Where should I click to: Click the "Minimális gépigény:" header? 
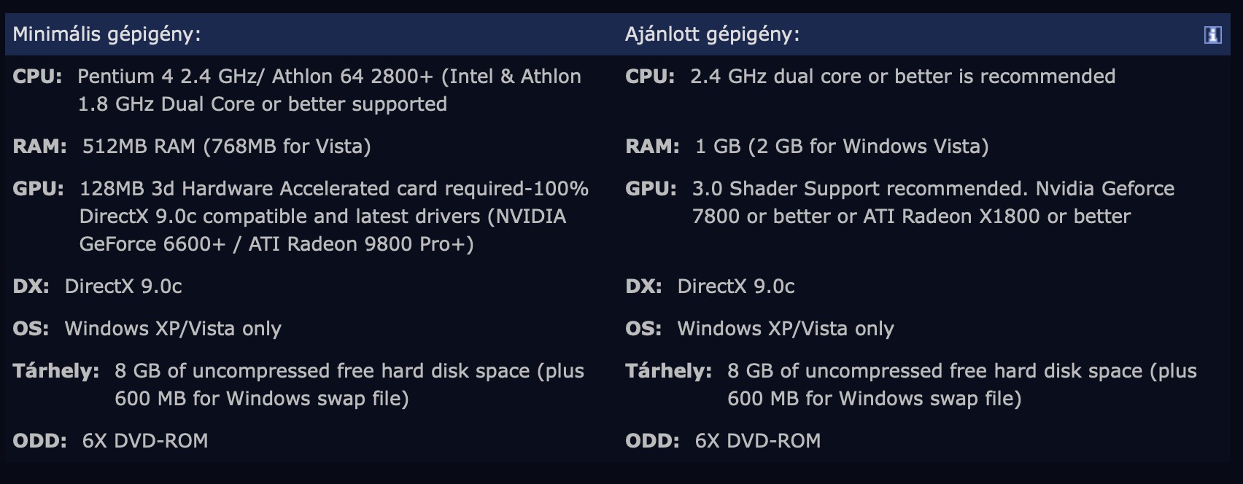pyautogui.click(x=107, y=34)
